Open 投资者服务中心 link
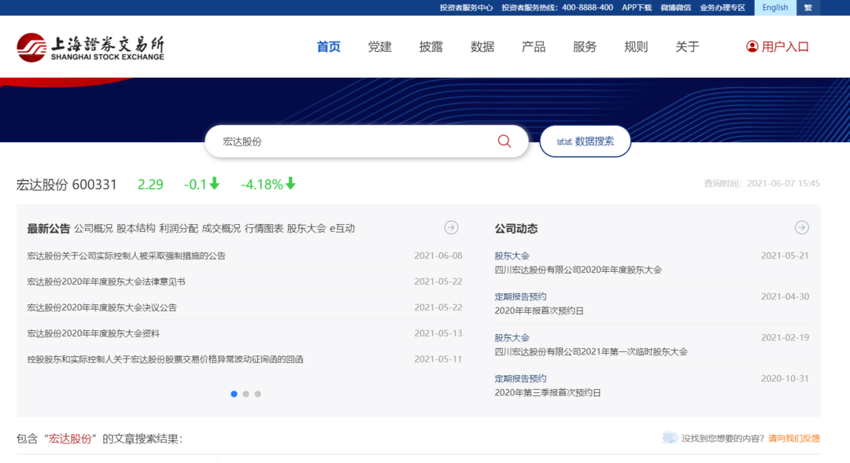Viewport: 850px width, 463px height. [466, 8]
